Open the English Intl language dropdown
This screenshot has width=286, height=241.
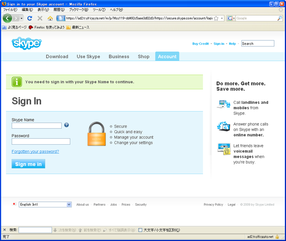tap(45, 204)
